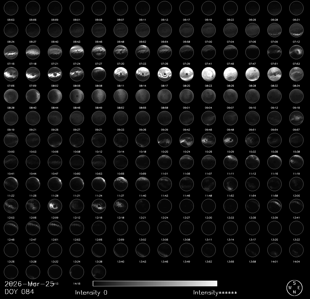Click the 07:53 sky image
This screenshot has height=299, width=310.
[x=296, y=52]
